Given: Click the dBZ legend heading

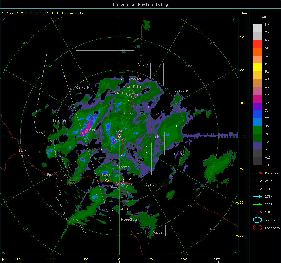Looking at the screenshot, I should [265, 17].
